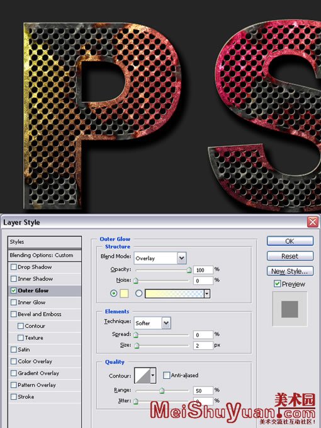Click the Reset button

coord(290,256)
